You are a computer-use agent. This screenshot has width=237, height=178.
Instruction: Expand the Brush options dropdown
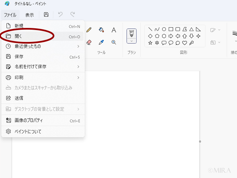(x=131, y=41)
